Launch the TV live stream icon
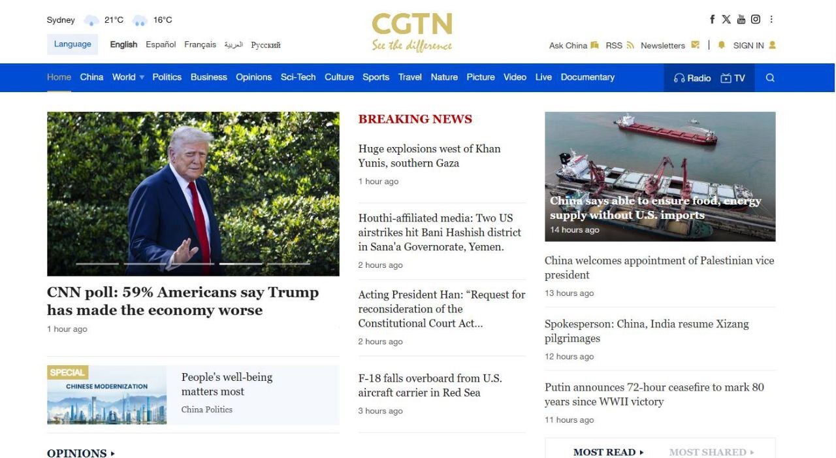Viewport: 836px width, 458px height. click(733, 78)
